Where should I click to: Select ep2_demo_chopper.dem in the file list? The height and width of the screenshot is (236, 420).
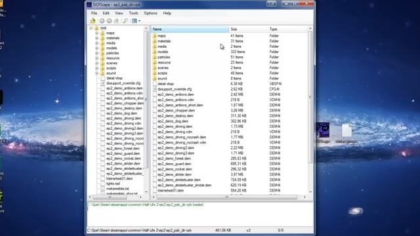point(176,111)
